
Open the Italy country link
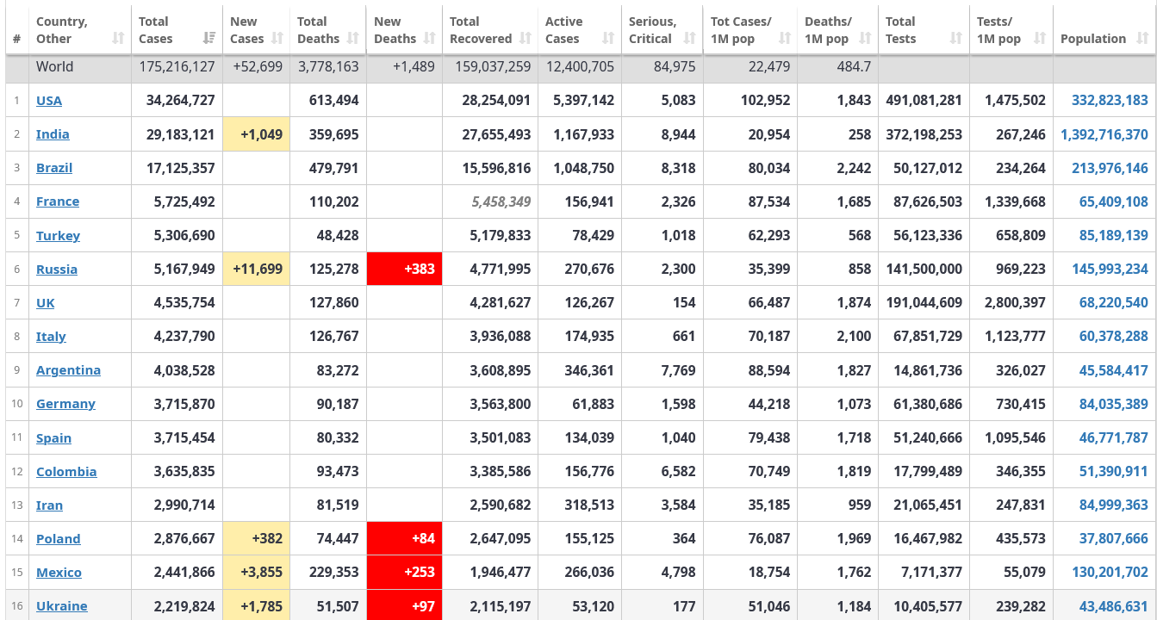pos(51,337)
